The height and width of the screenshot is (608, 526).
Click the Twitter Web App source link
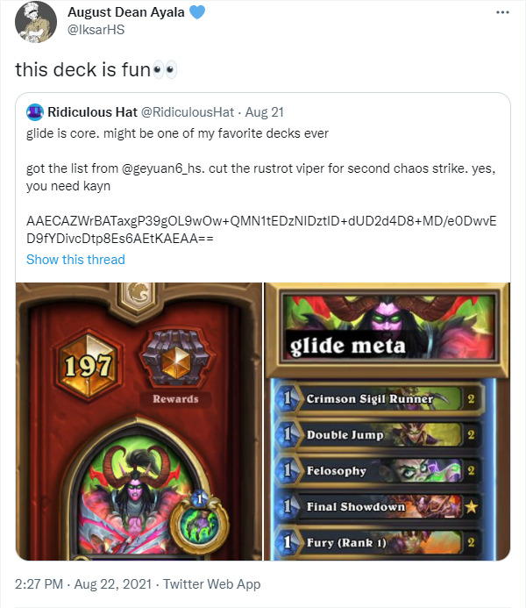pyautogui.click(x=211, y=584)
